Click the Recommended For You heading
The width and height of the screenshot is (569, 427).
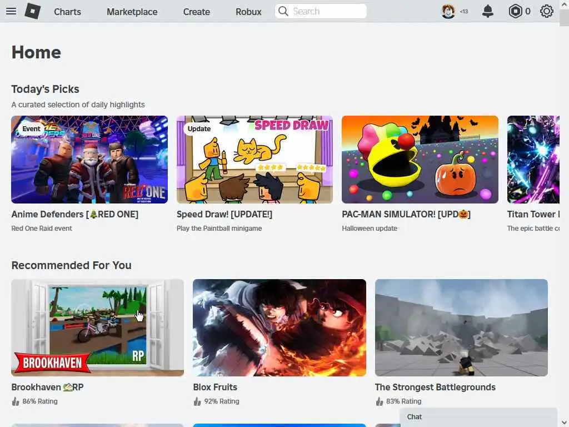[72, 265]
